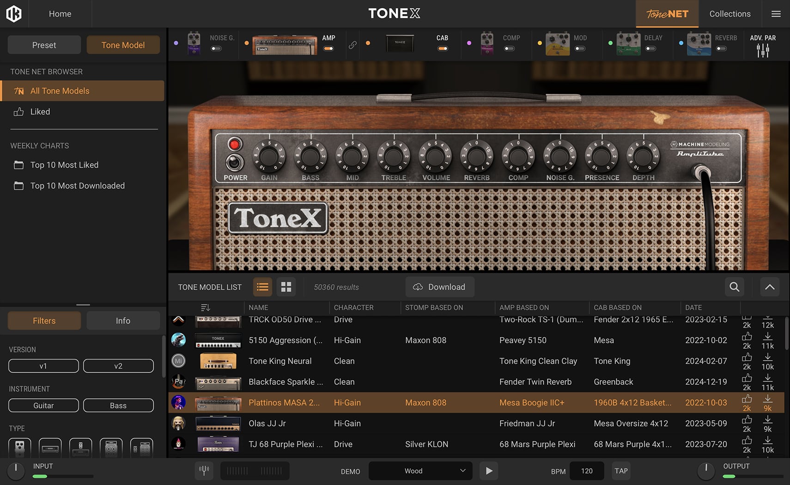Screen dimensions: 790x485
Task: Filter by Bass instrument
Action: click(118, 405)
